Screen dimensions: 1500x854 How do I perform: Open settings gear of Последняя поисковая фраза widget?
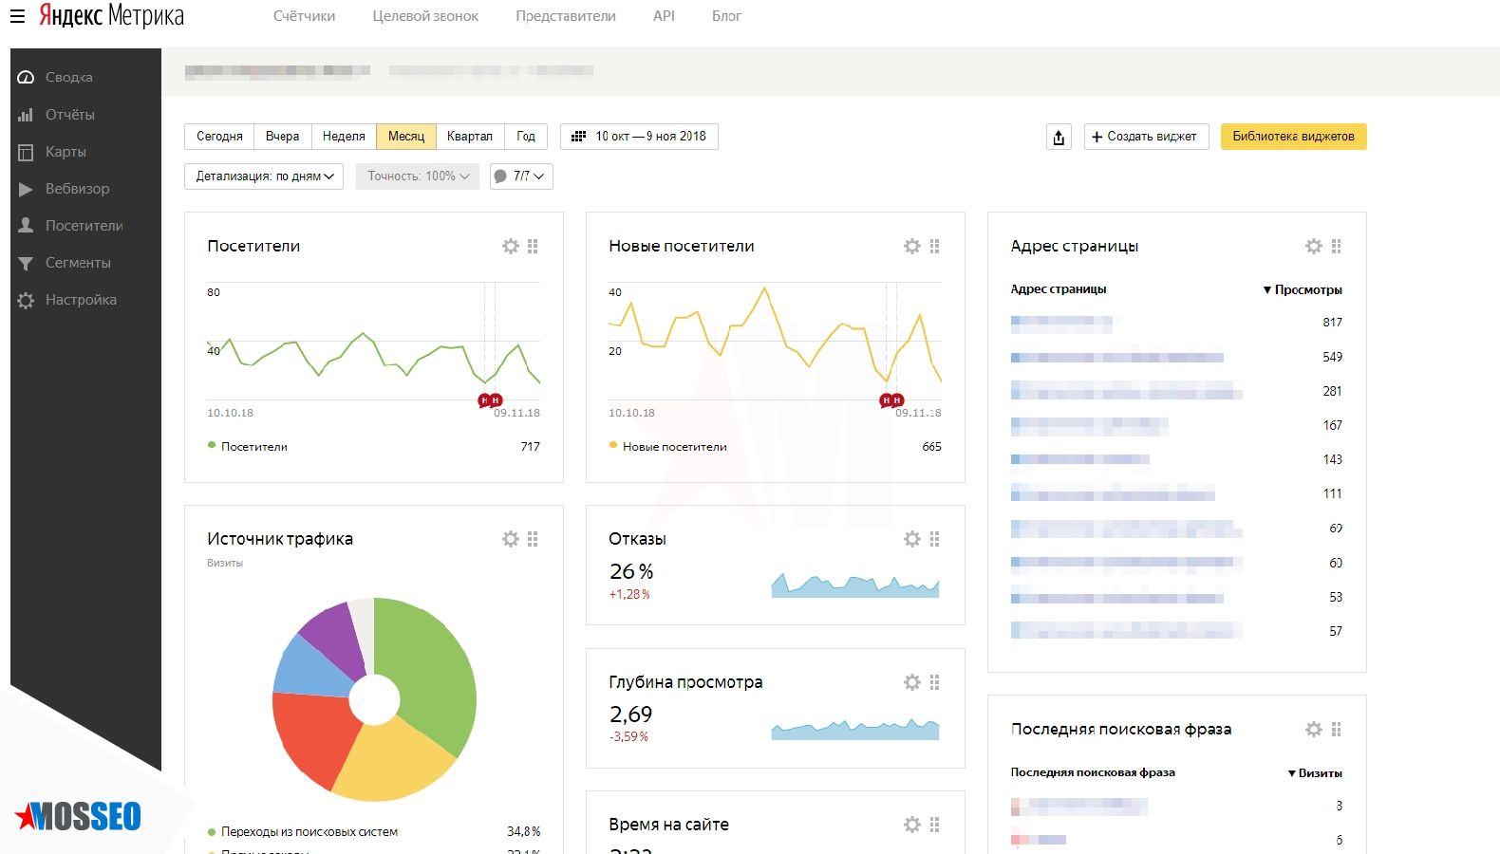coord(1314,729)
